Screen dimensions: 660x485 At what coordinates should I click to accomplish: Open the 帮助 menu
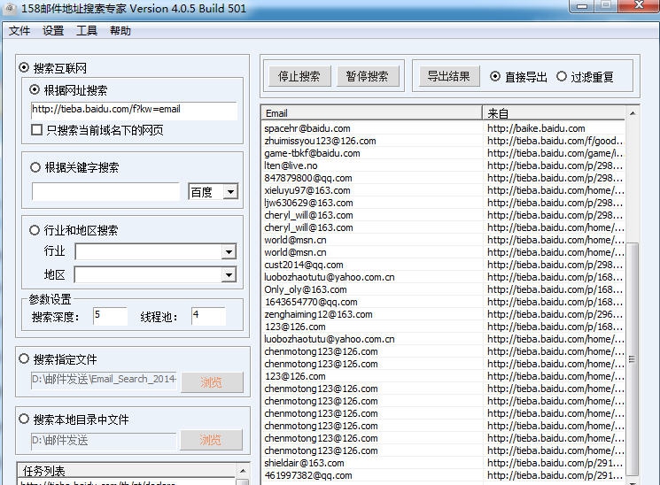tap(120, 31)
